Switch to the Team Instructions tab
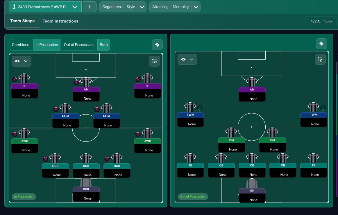The image size is (338, 215). click(x=60, y=21)
